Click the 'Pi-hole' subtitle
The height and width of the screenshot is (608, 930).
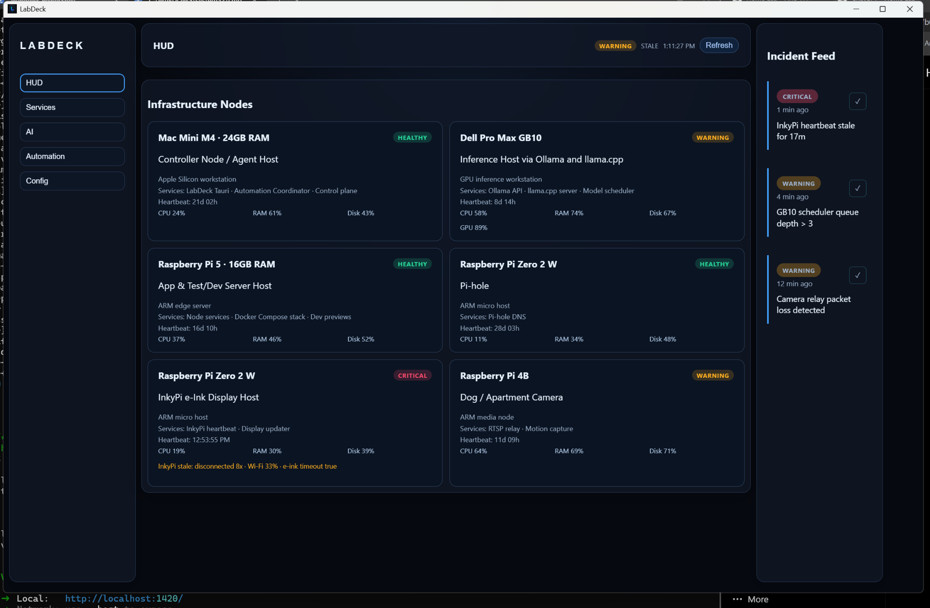pyautogui.click(x=475, y=286)
